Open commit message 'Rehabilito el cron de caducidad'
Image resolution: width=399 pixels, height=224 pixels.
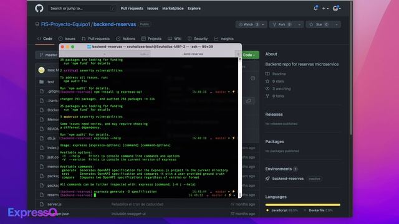(137, 204)
